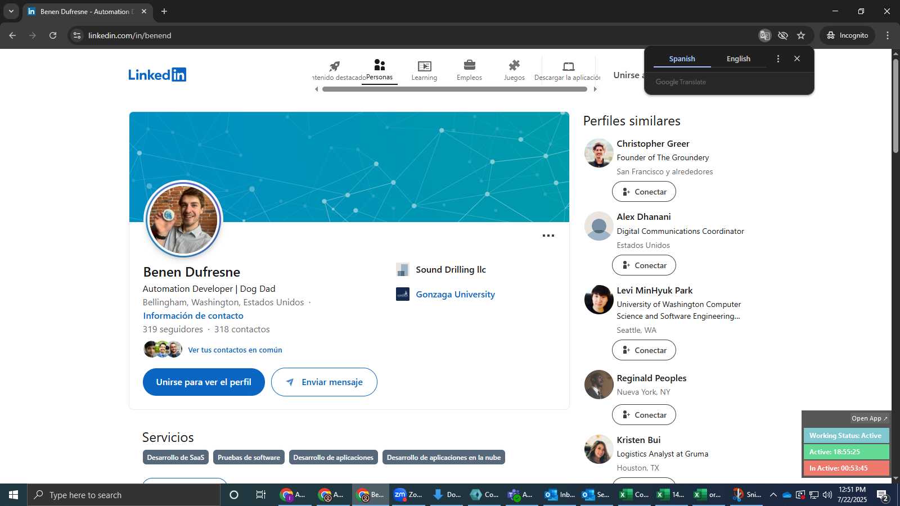Click the navigation horizontal scrollbar
Image resolution: width=900 pixels, height=506 pixels.
tap(454, 89)
